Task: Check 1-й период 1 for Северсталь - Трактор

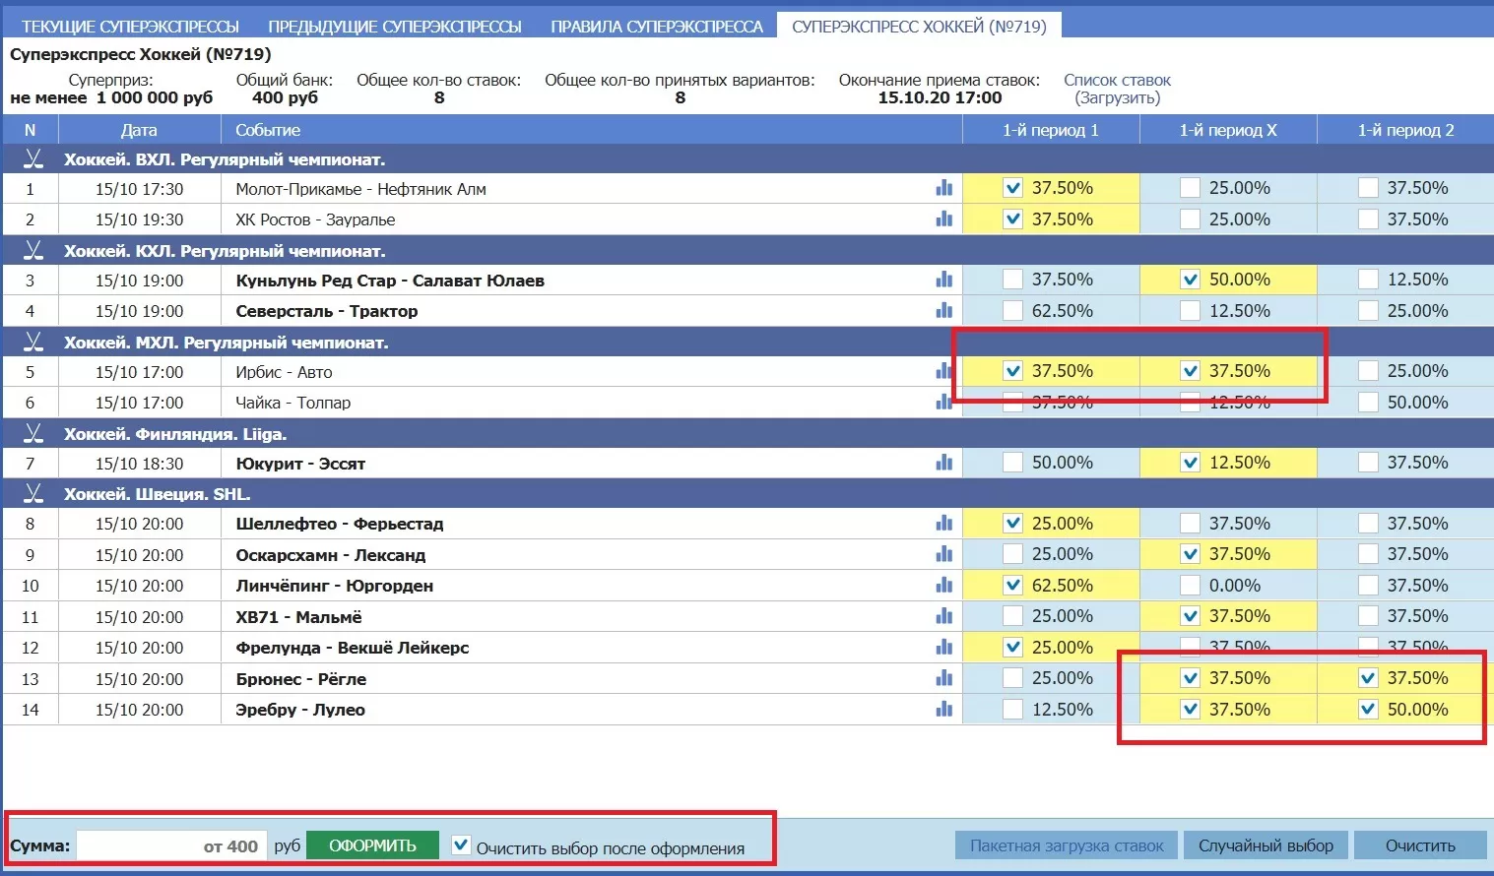Action: (x=1012, y=311)
